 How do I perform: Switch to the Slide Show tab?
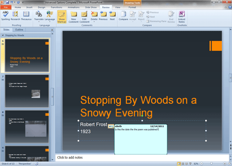coord(91,7)
